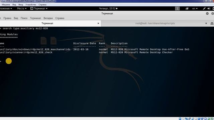Close the first Терминал tab

(98, 23)
